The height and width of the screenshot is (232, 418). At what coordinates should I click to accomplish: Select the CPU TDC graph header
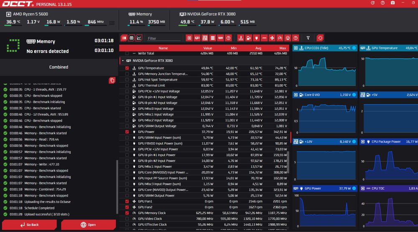389,188
